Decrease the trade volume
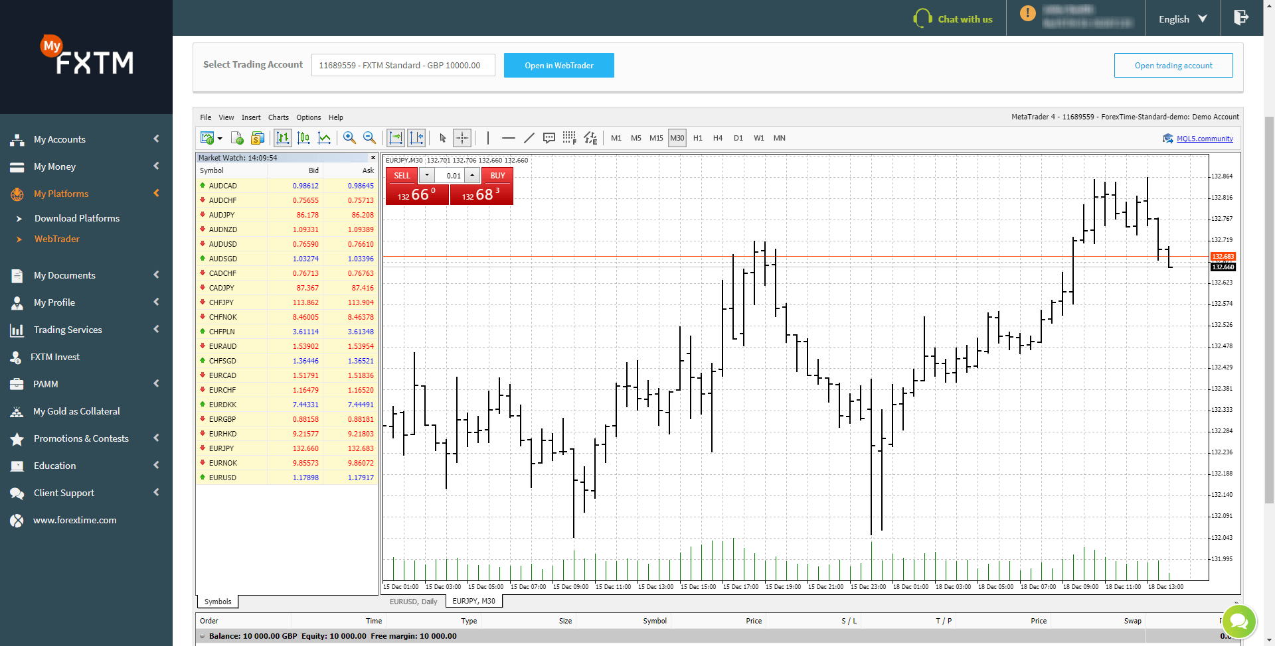 click(427, 176)
